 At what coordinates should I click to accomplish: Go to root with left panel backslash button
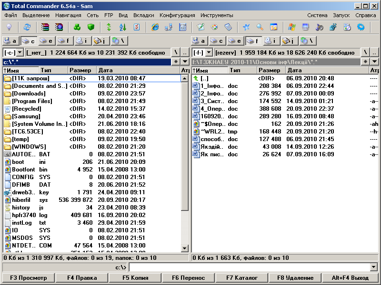coord(176,52)
